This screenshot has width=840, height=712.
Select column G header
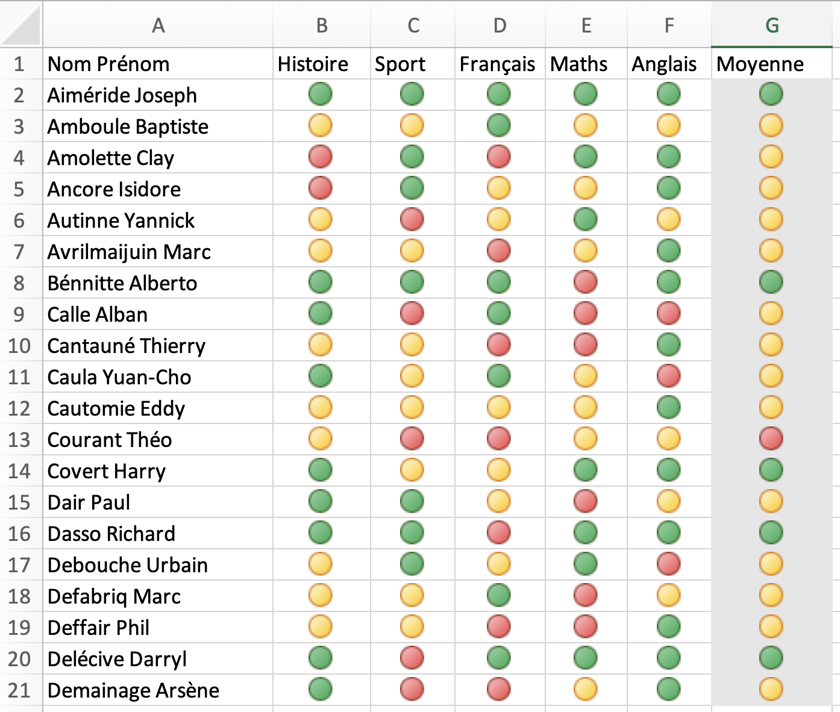(x=772, y=25)
